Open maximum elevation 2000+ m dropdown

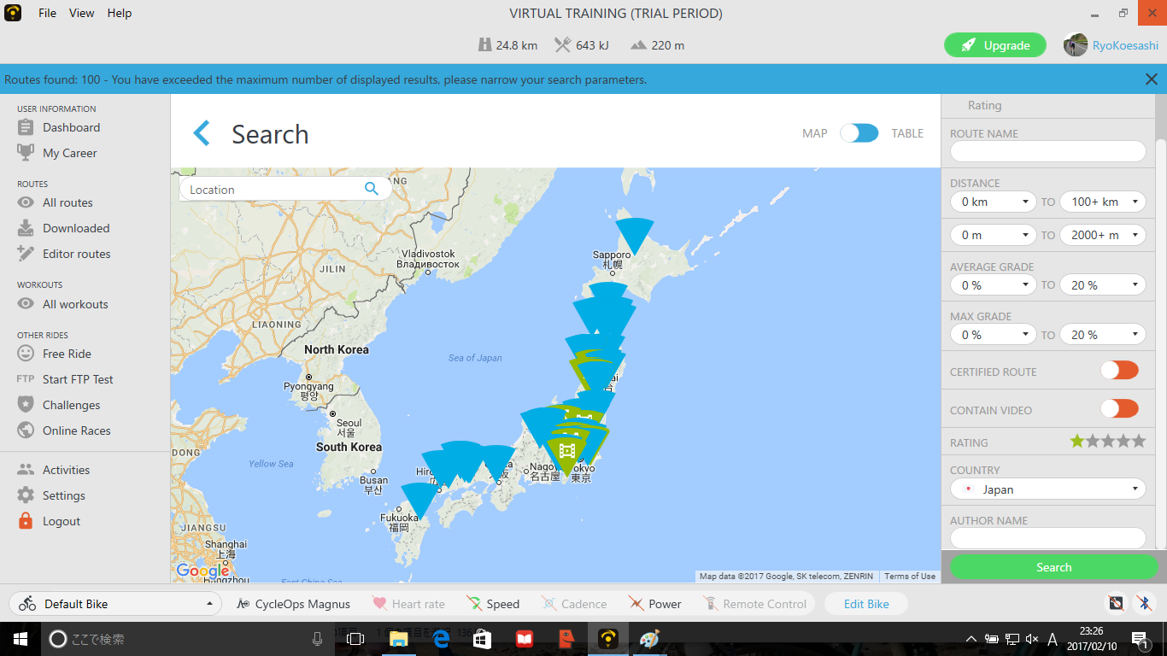pos(1103,234)
